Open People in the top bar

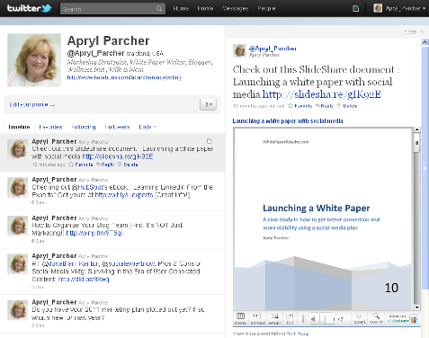point(266,8)
